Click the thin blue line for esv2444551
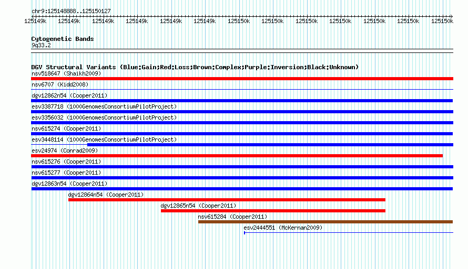 point(349,233)
